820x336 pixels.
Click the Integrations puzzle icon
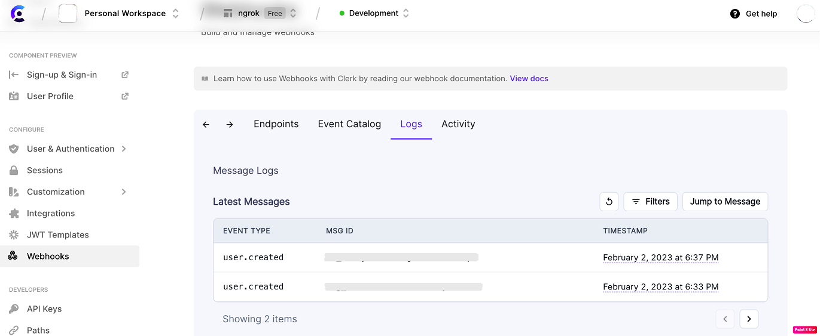[x=14, y=213]
